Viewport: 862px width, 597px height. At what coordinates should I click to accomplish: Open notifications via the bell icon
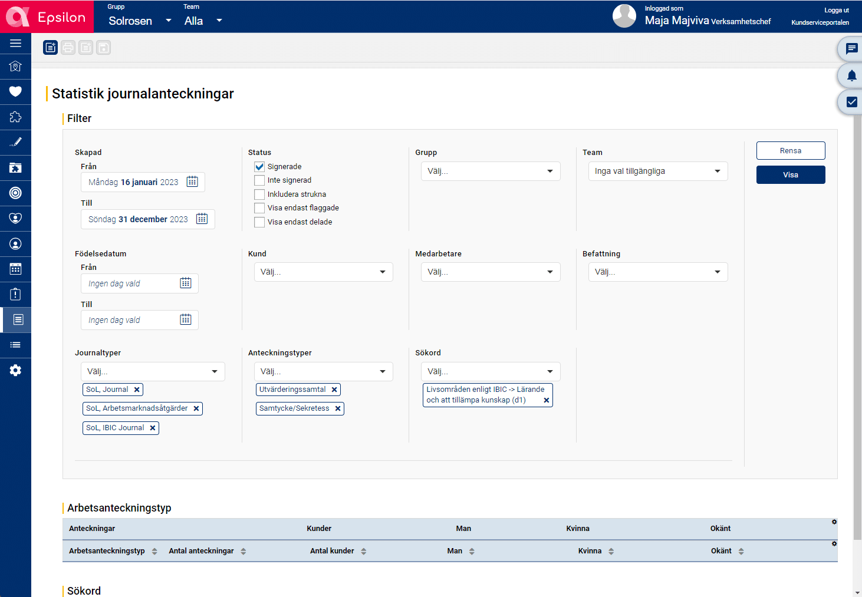click(x=851, y=75)
